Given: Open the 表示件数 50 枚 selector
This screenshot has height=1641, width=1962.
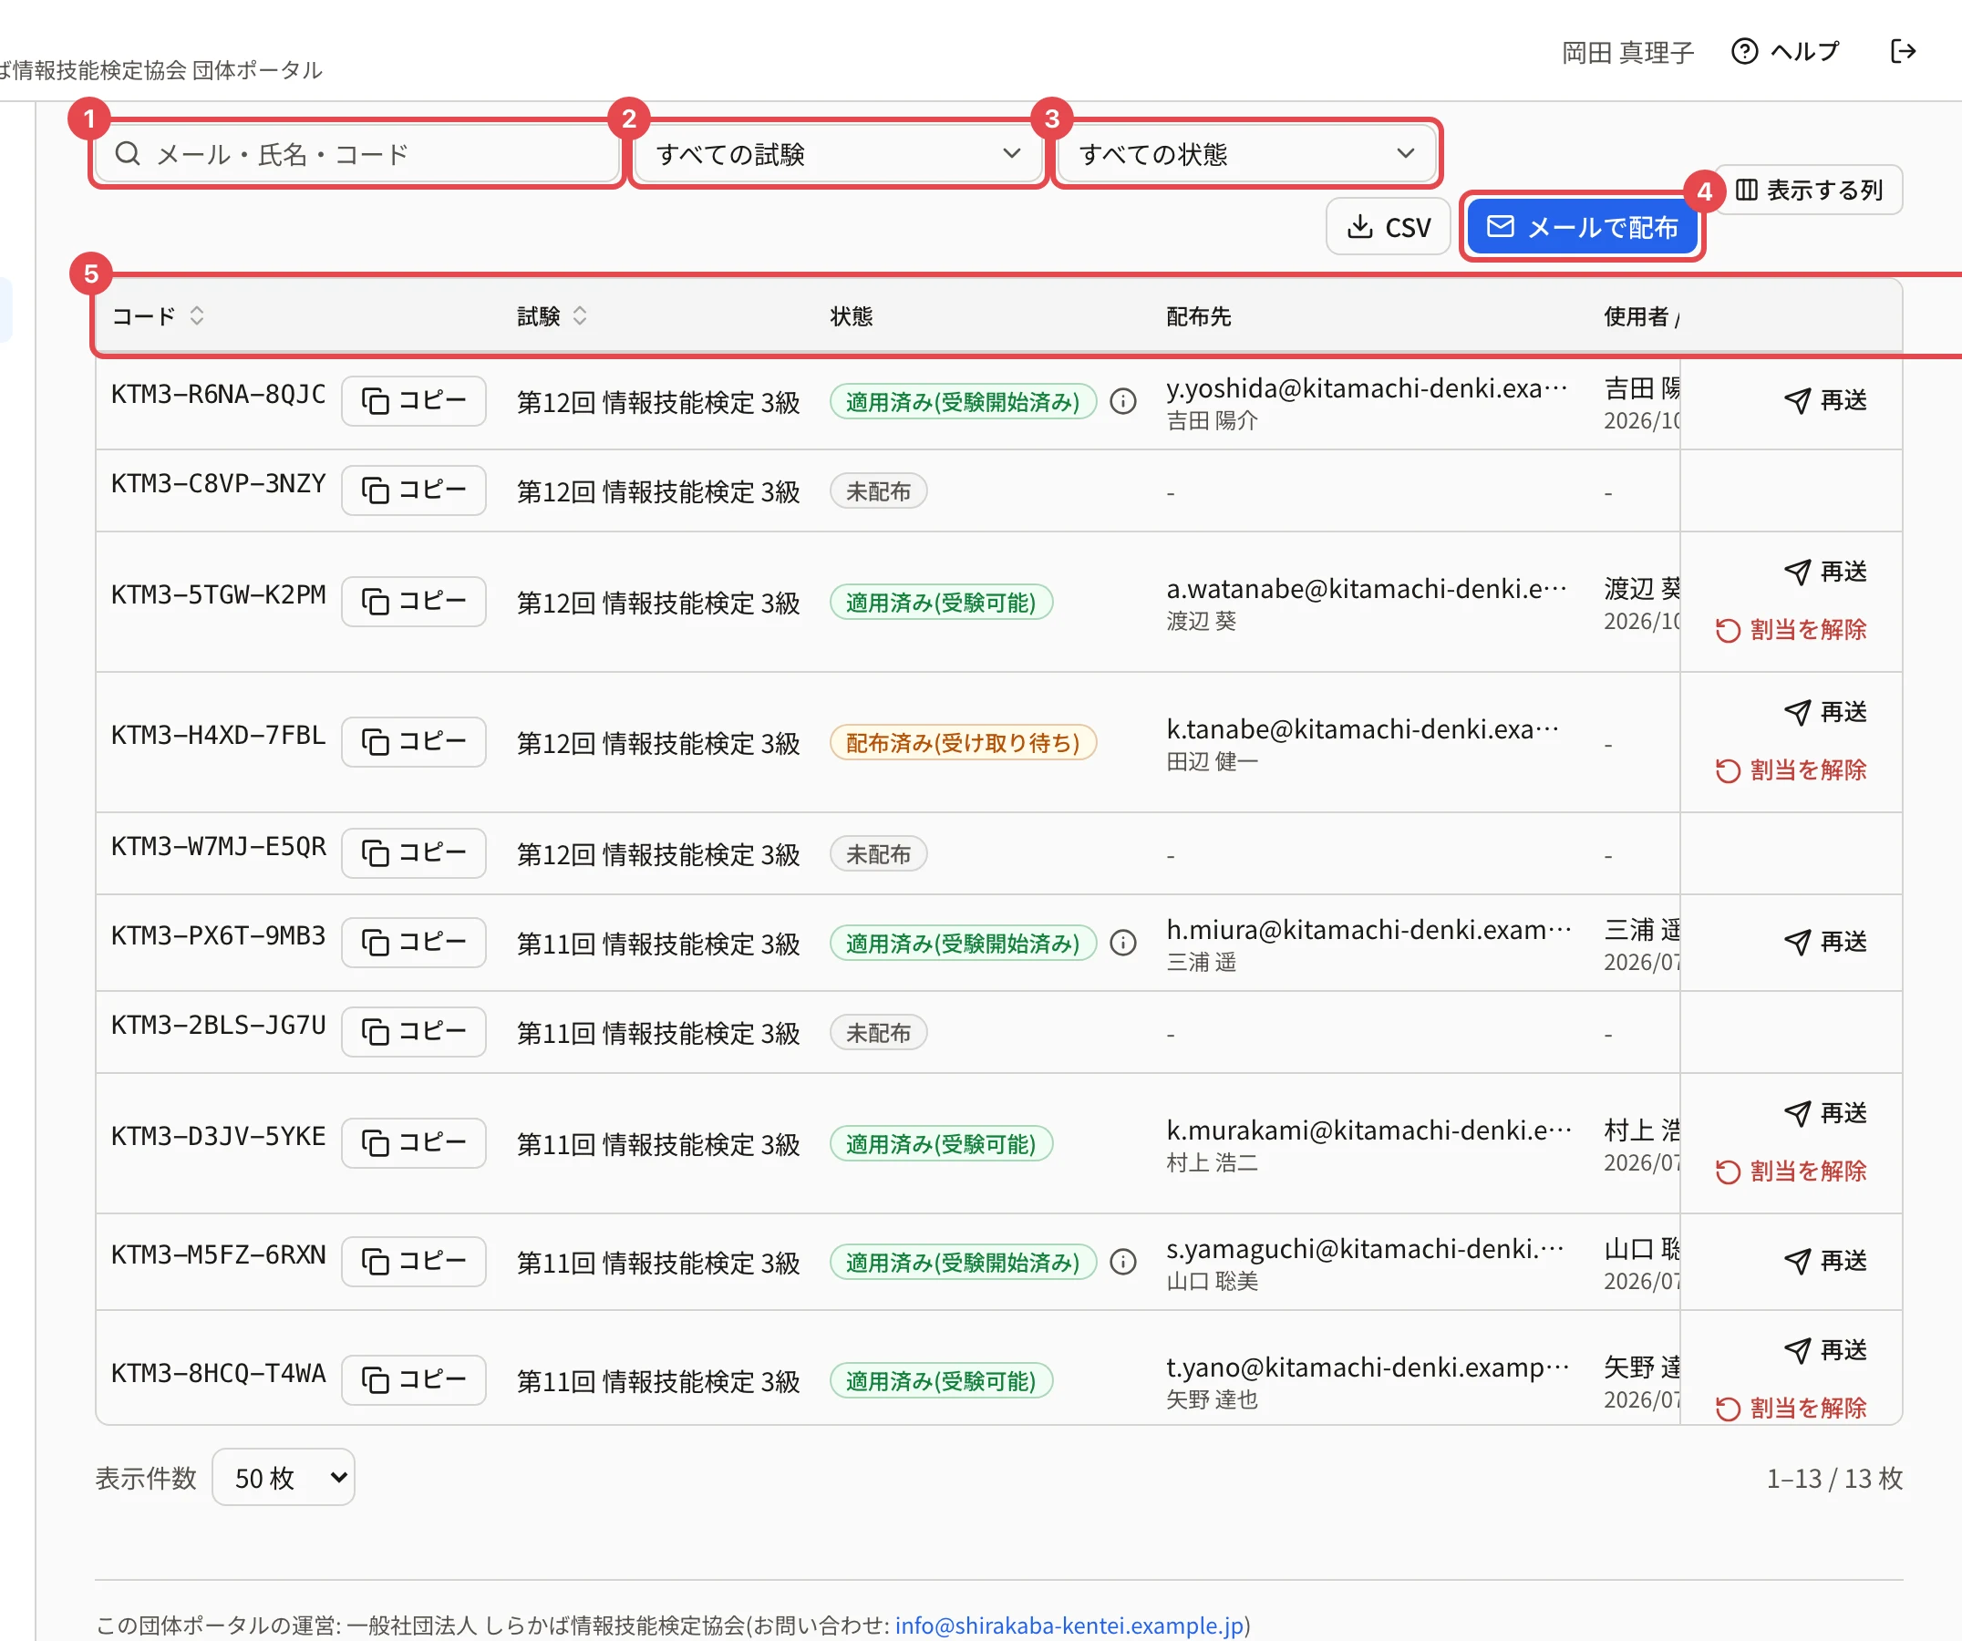Looking at the screenshot, I should 284,1478.
